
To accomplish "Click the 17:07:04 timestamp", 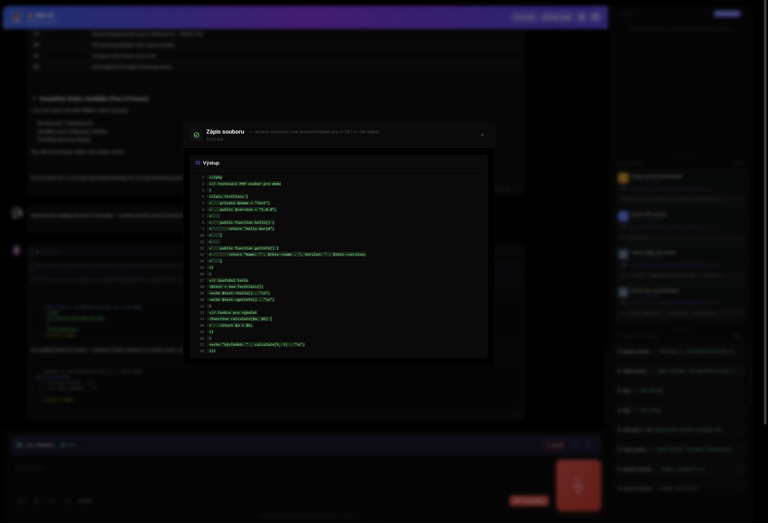I will pos(215,139).
